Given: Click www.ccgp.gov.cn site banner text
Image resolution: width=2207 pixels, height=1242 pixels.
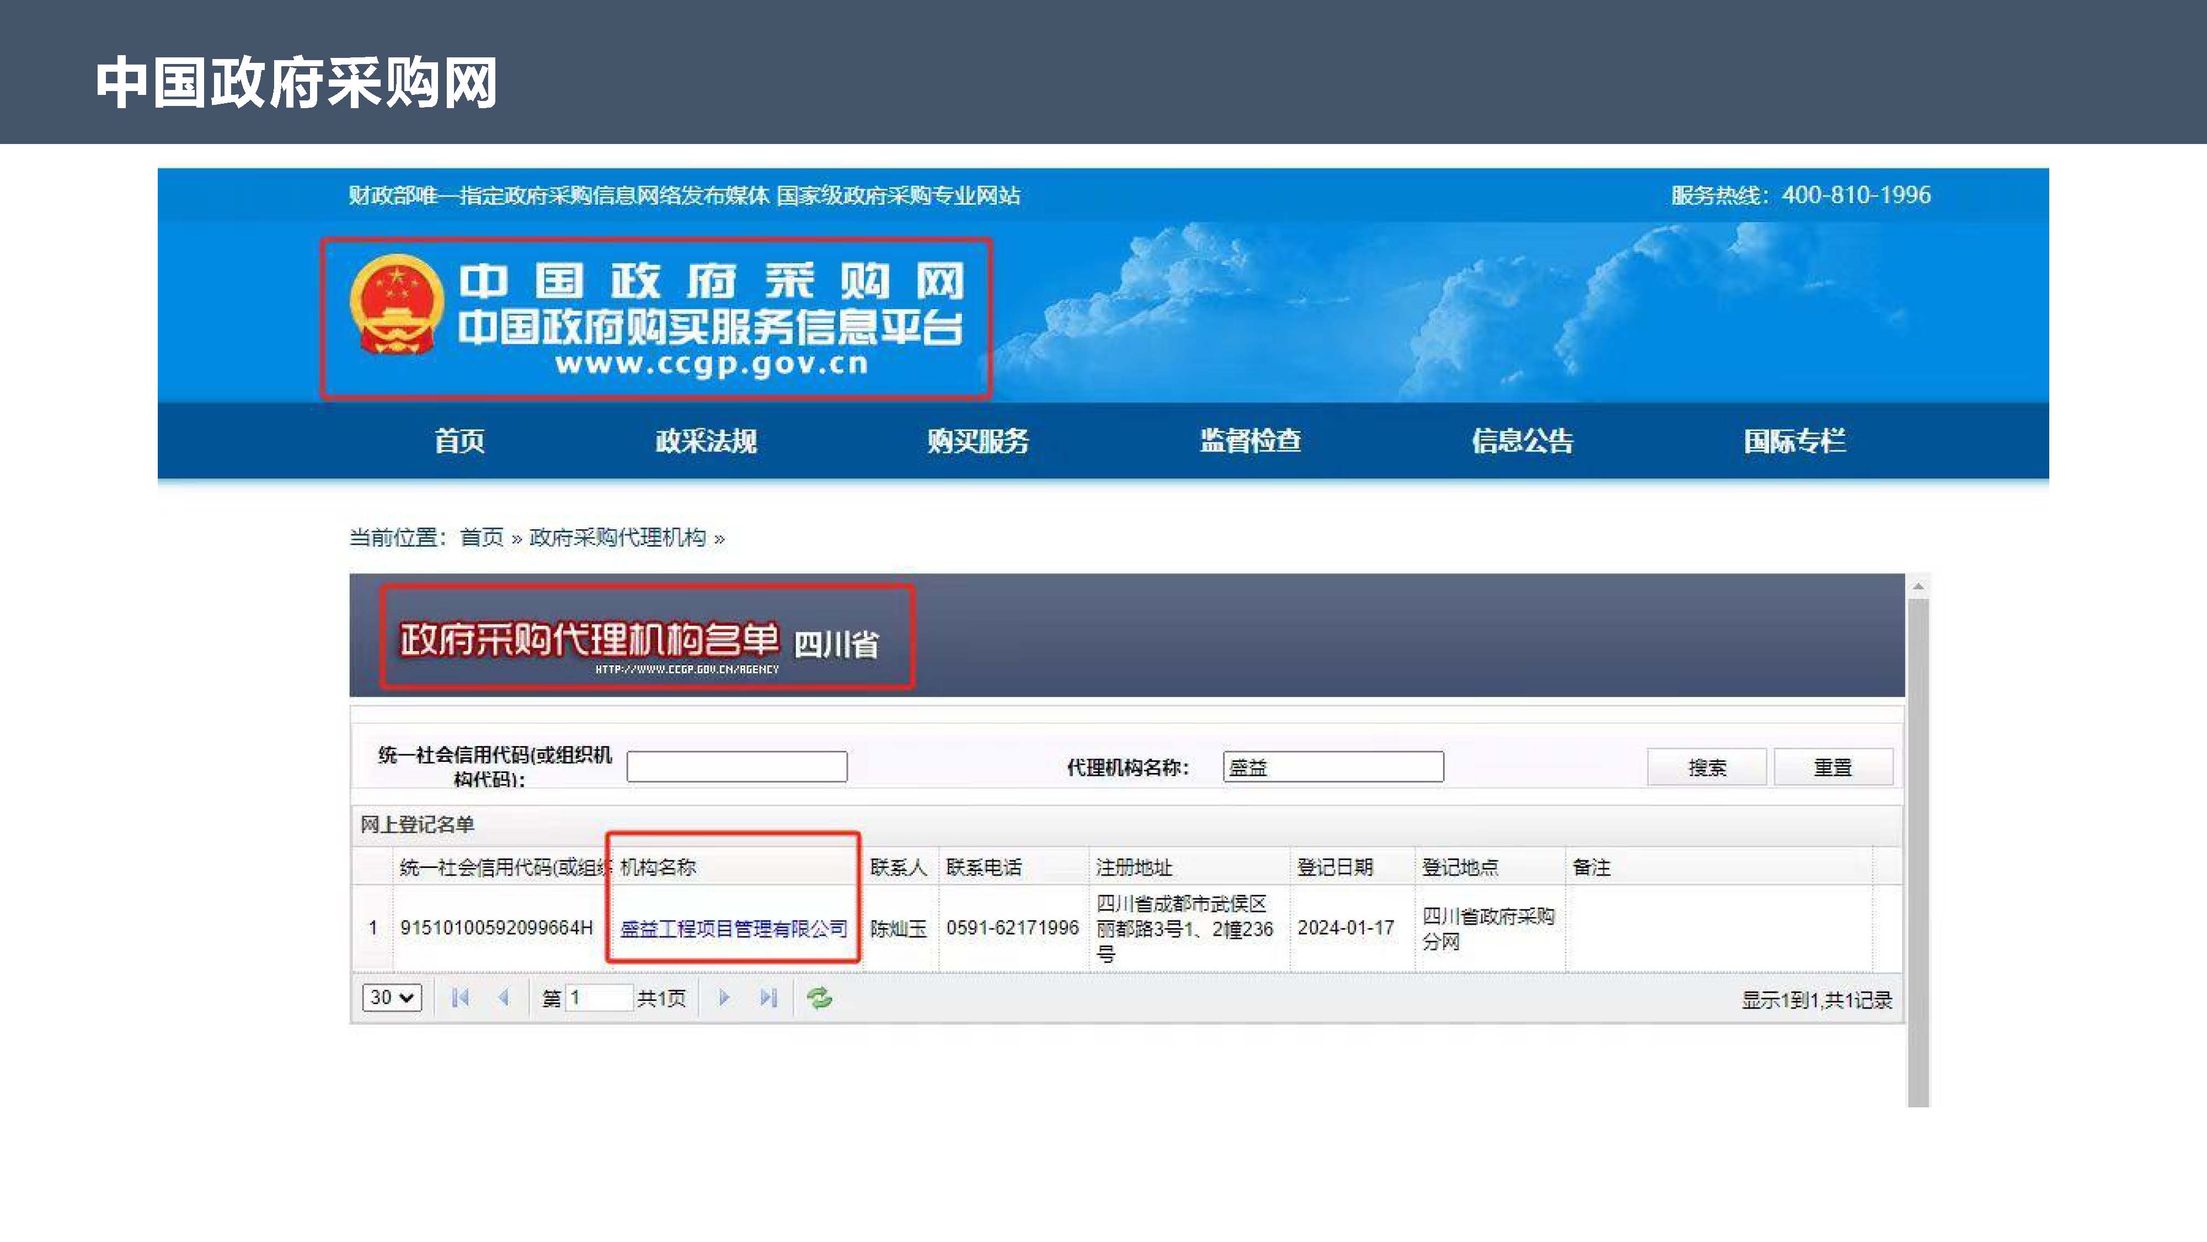Looking at the screenshot, I should (711, 364).
